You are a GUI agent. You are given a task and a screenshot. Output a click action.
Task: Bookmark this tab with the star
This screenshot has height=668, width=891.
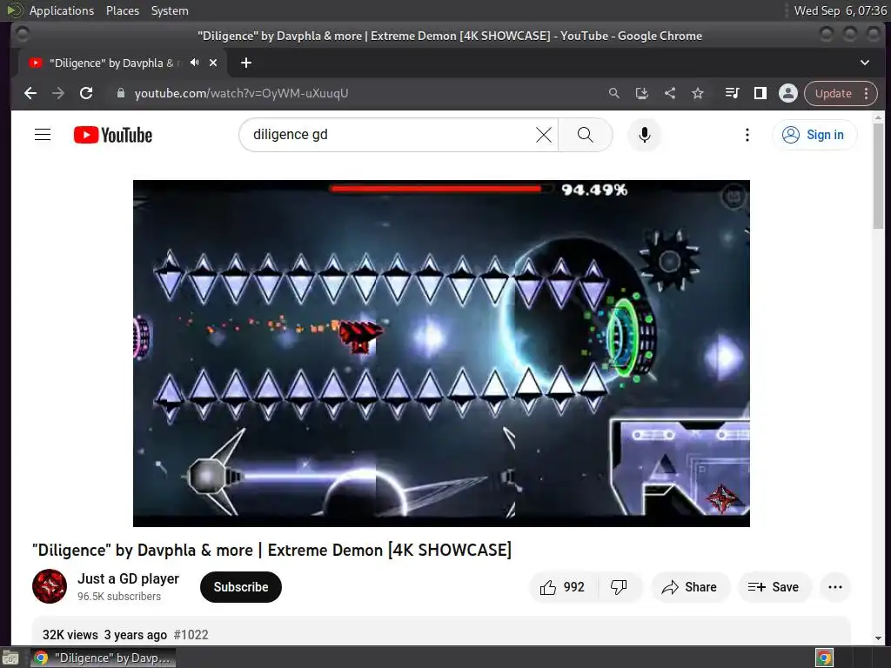coord(698,93)
